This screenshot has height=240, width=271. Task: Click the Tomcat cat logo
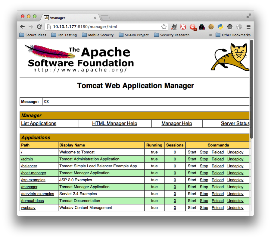click(230, 57)
